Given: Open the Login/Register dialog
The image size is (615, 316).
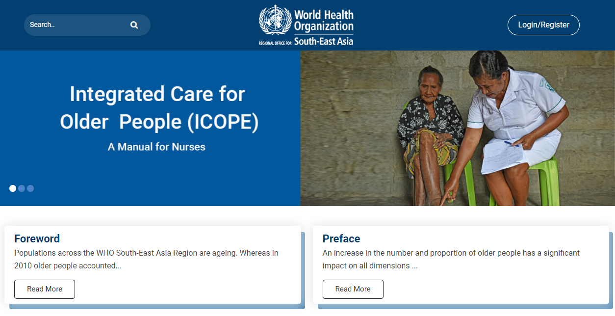Looking at the screenshot, I should (x=543, y=25).
